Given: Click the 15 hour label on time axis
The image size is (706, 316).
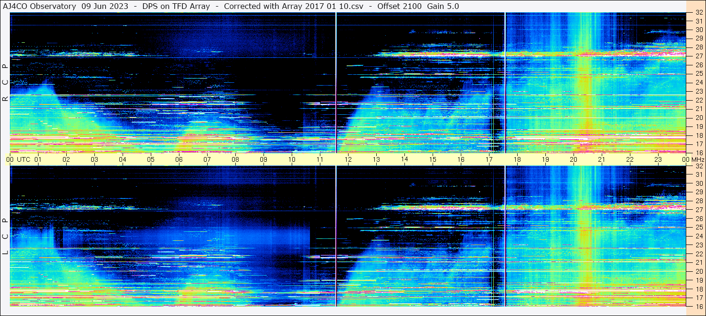Looking at the screenshot, I should [433, 159].
